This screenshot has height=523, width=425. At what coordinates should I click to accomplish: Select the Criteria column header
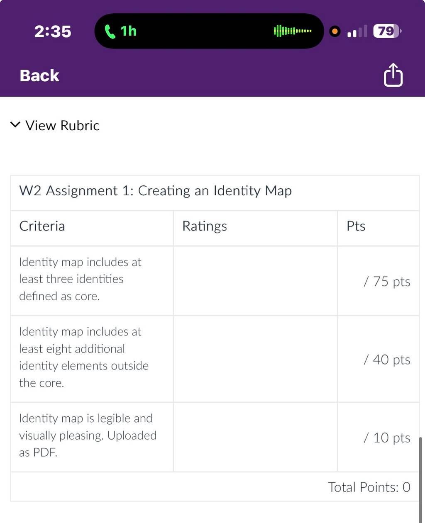click(42, 226)
